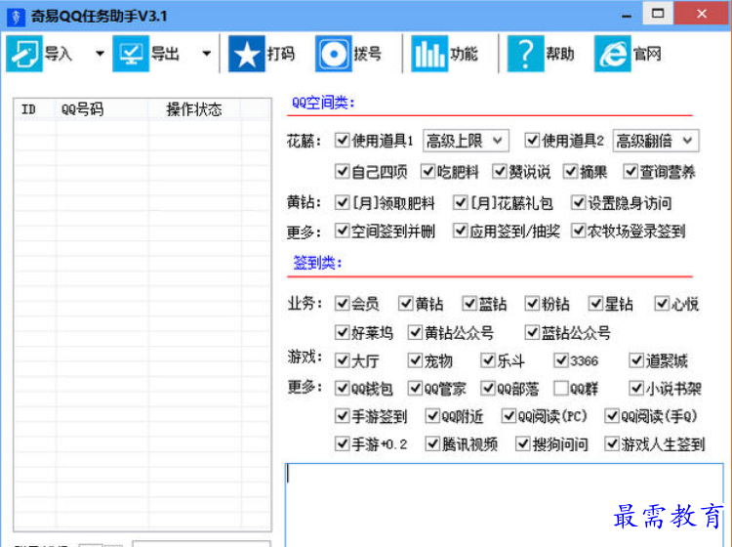Screen dimensions: 732x547
Task: Toggle the 好莱坞 checkbox
Action: coord(342,332)
